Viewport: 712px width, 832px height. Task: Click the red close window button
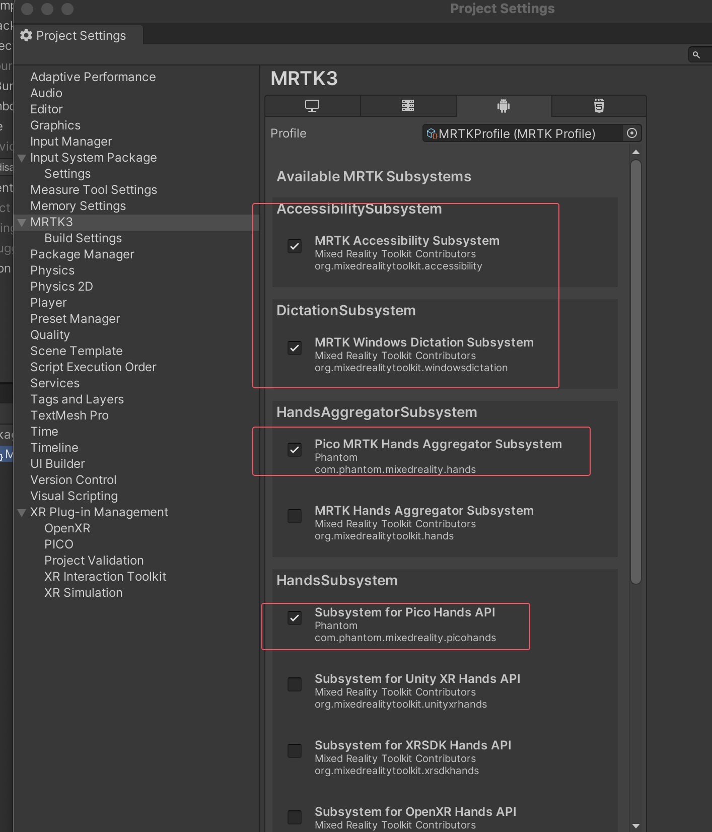click(x=27, y=9)
